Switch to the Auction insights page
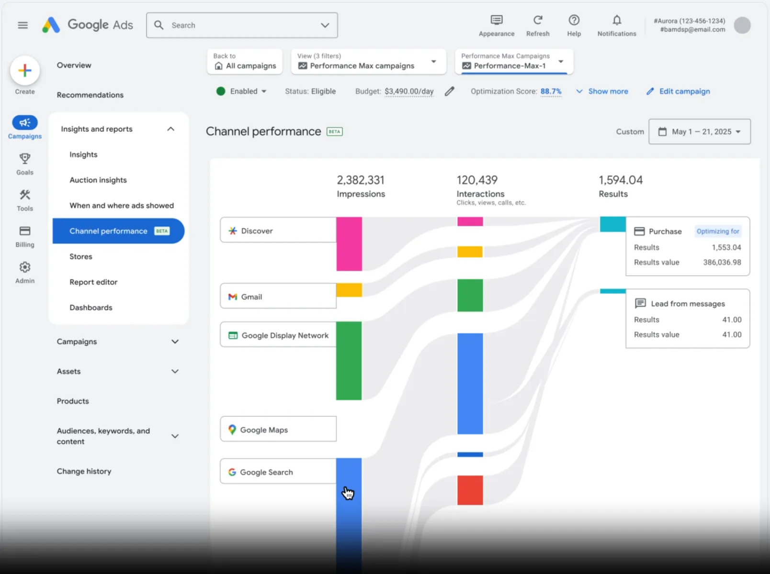 pos(98,180)
